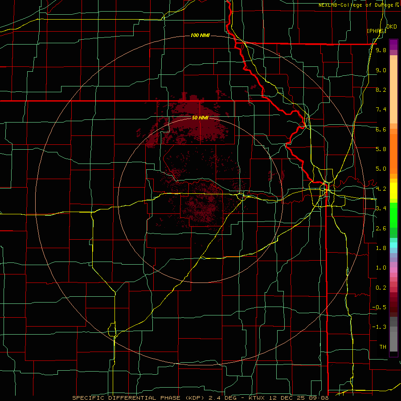This screenshot has width=401, height=401.
Task: Click the 9.0 legend value
Action: coord(381,70)
